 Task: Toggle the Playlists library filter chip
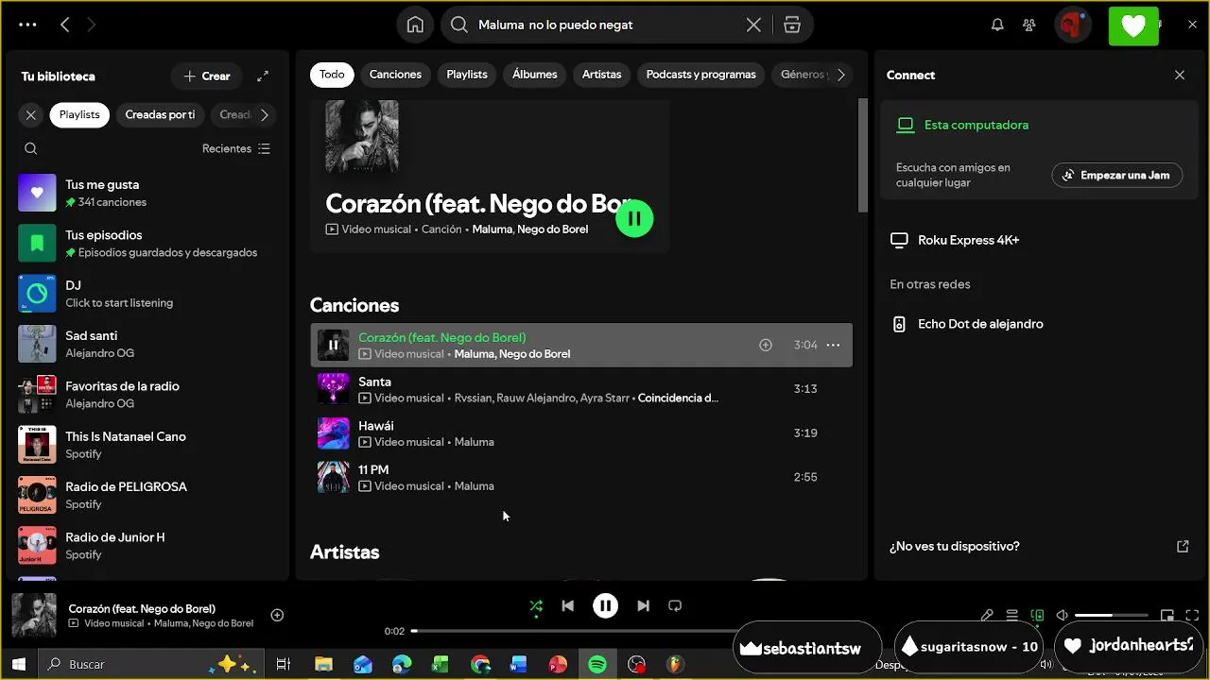(x=79, y=114)
